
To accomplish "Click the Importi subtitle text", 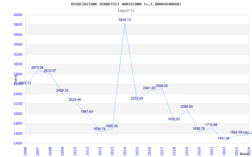I will [x=126, y=11].
